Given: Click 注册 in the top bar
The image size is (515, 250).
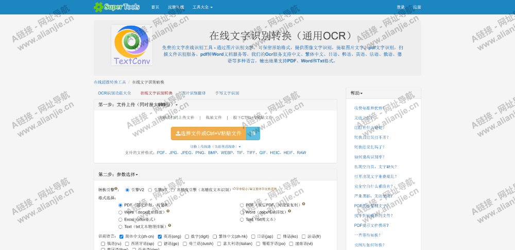Looking at the screenshot, I should click(x=417, y=7).
